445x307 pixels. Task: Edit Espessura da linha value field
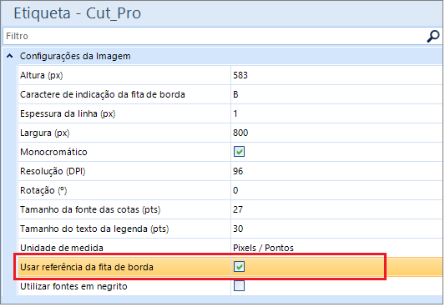[337, 113]
